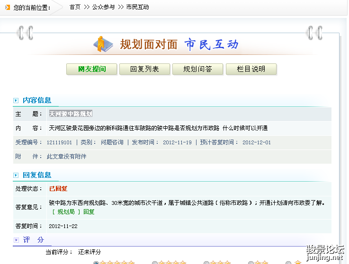The width and height of the screenshot is (349, 264).
Task: Select the four-star rating radio button
Action: 155,263
